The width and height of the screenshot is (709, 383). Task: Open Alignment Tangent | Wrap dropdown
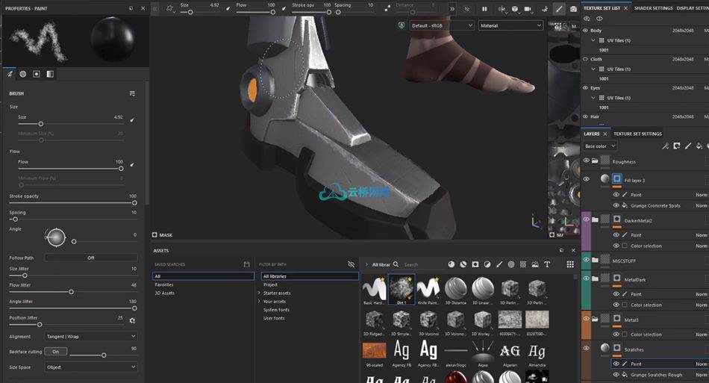pyautogui.click(x=91, y=337)
